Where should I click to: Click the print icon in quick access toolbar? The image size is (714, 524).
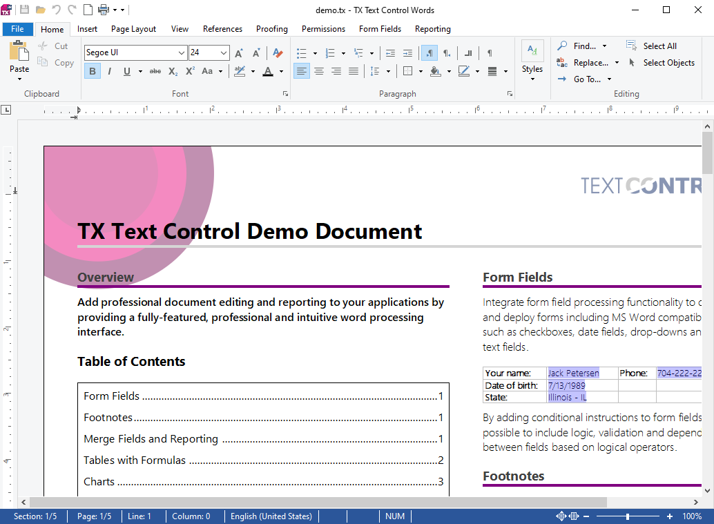(104, 10)
